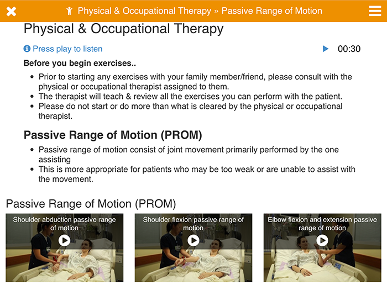
Task: Click the PROM video section title
Action: pos(91,204)
